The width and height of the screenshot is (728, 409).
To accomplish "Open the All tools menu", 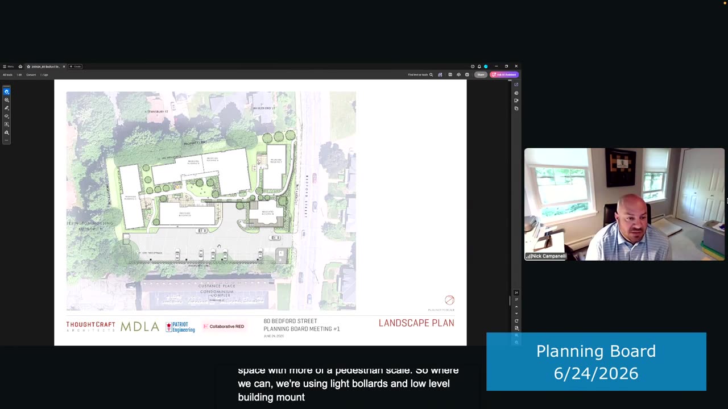I will tap(7, 75).
